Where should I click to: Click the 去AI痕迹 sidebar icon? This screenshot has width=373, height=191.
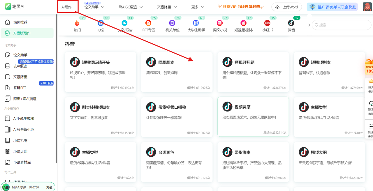click(8, 66)
